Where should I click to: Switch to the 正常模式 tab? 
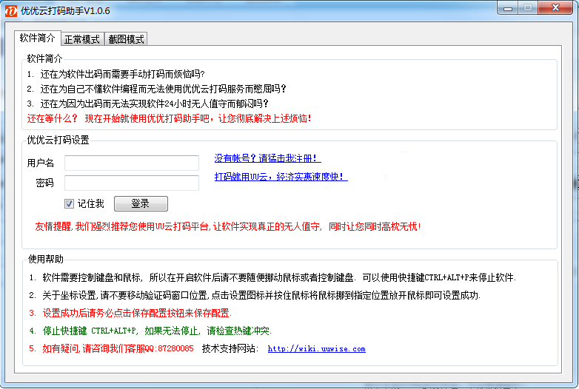pyautogui.click(x=82, y=39)
